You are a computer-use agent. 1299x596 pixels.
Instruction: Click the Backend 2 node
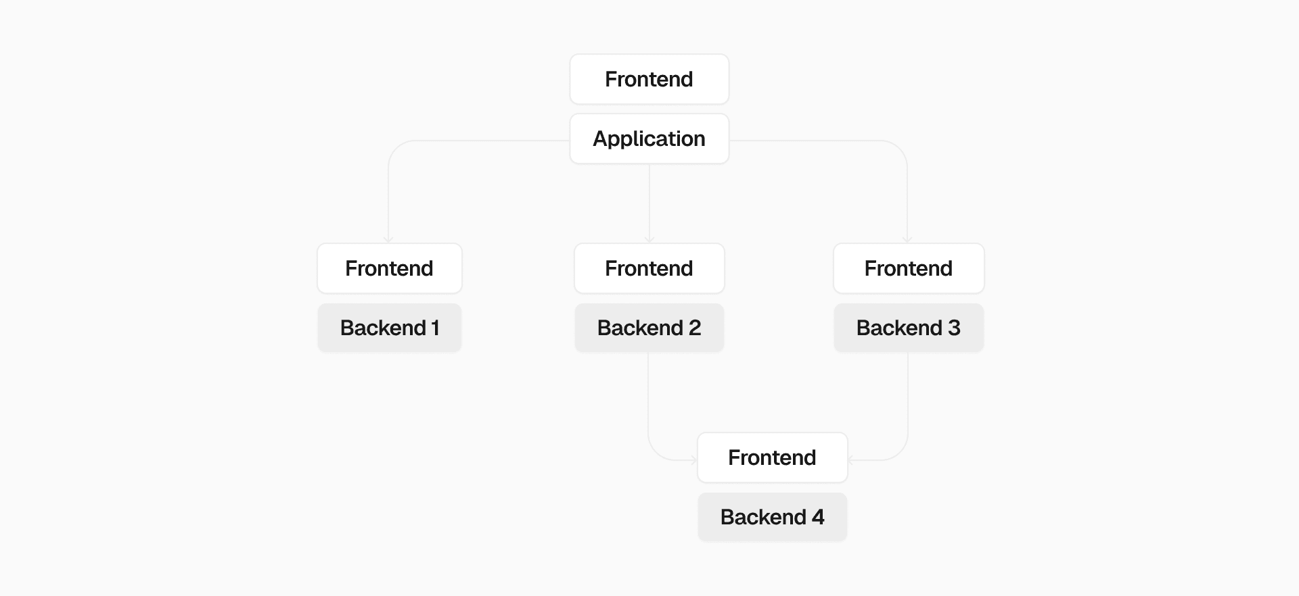pos(649,328)
